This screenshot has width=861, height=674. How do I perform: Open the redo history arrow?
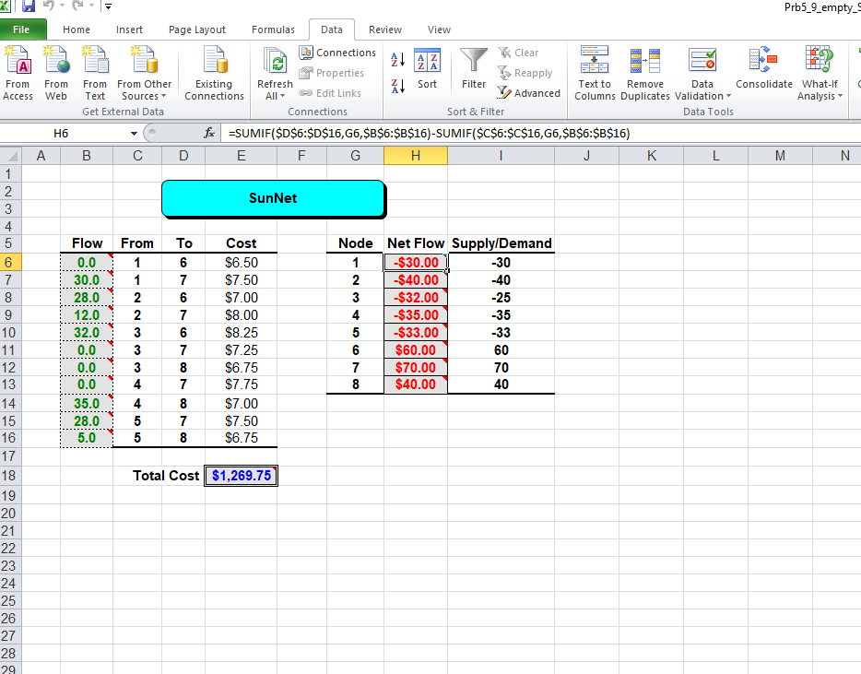click(x=91, y=6)
